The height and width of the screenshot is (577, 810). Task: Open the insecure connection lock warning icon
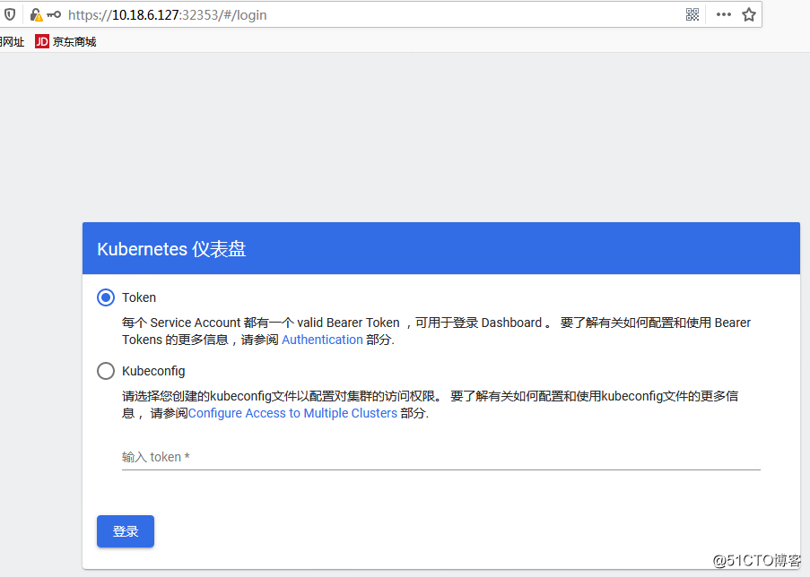click(36, 15)
